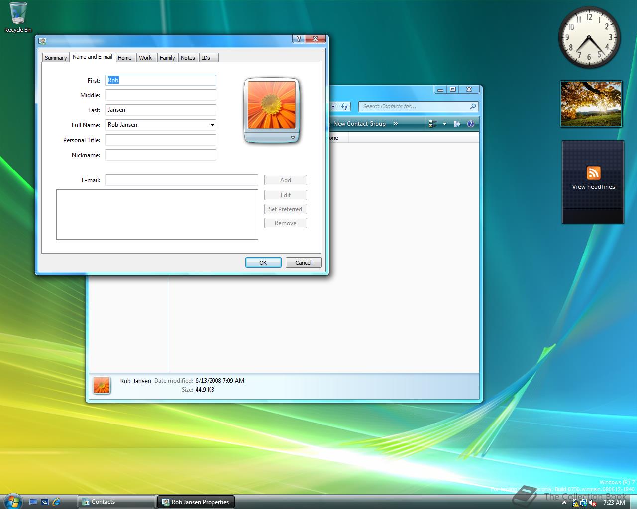
Task: Toggle the preview pane icon in Contacts toolbar
Action: tap(457, 124)
